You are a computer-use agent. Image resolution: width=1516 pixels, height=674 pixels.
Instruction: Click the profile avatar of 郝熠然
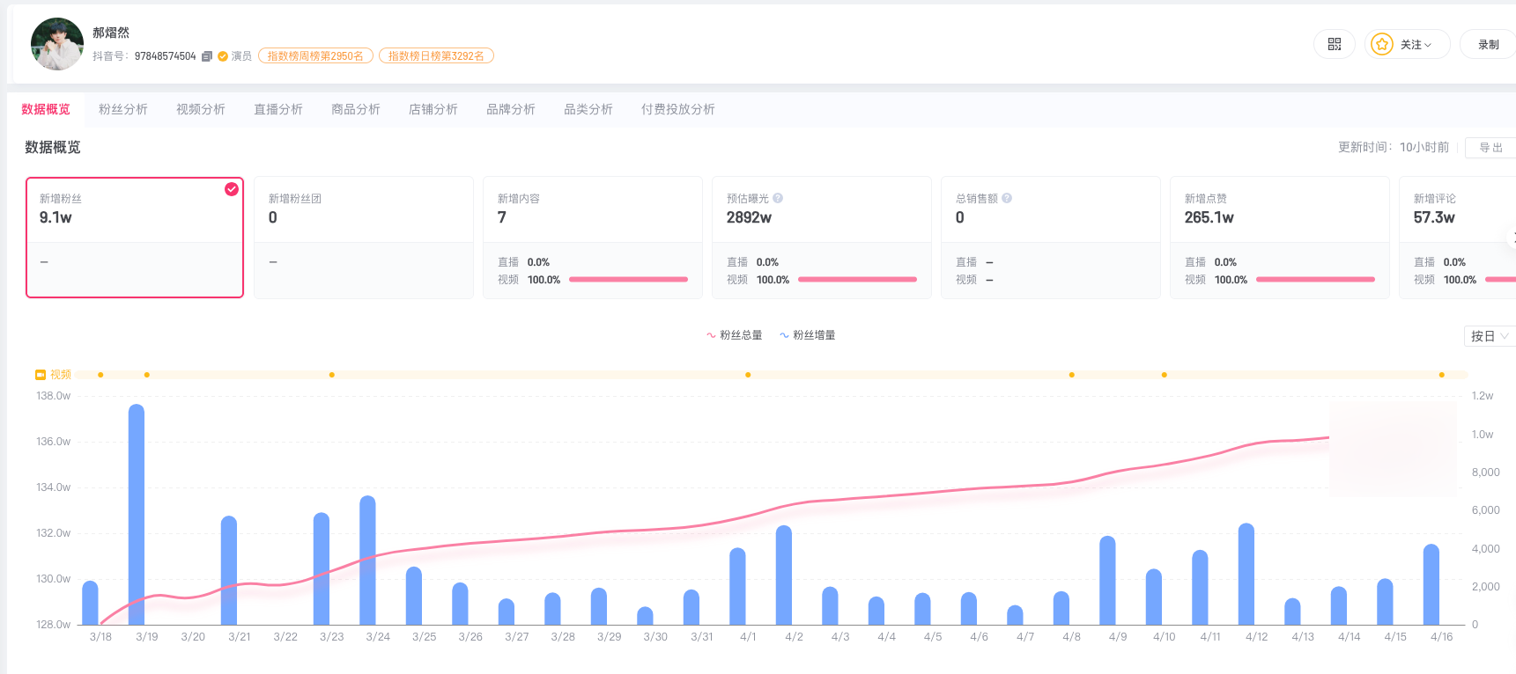[56, 44]
